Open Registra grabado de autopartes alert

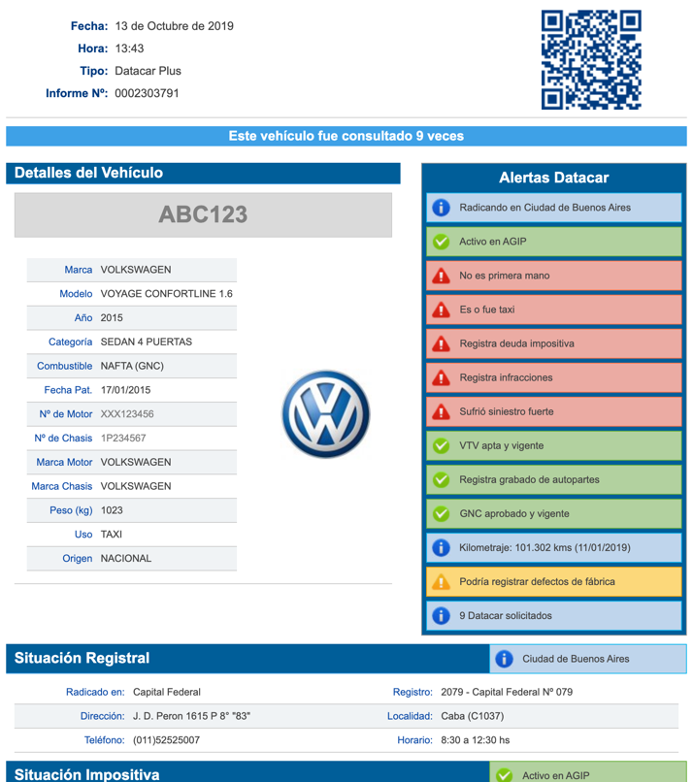(554, 479)
